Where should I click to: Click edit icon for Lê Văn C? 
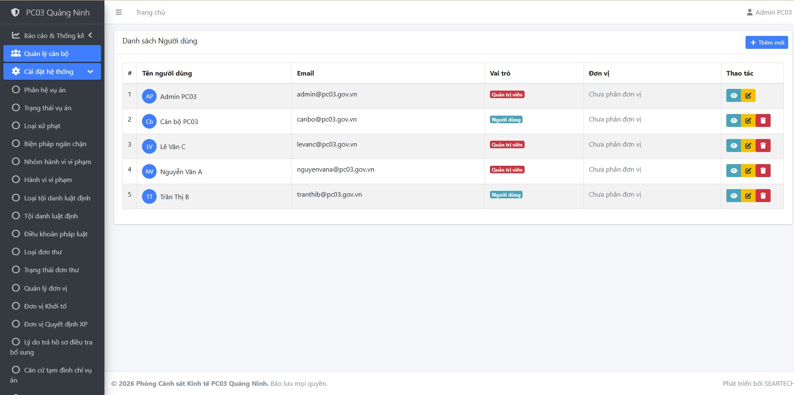coord(748,146)
